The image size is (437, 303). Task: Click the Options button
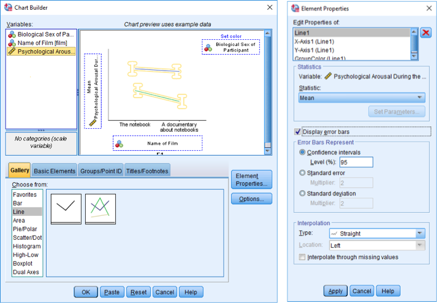point(251,199)
